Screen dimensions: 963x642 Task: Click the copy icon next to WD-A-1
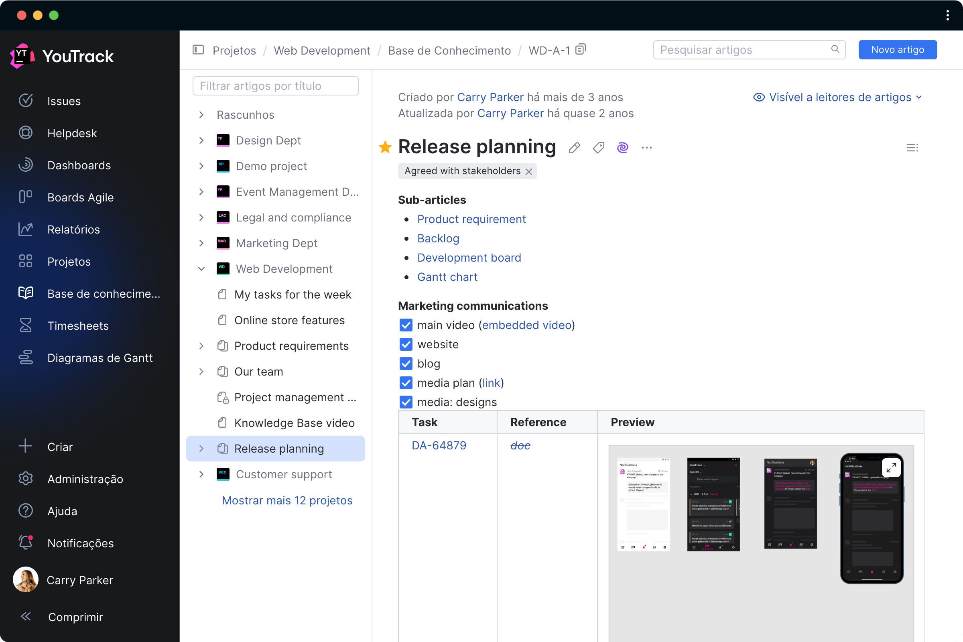point(583,49)
